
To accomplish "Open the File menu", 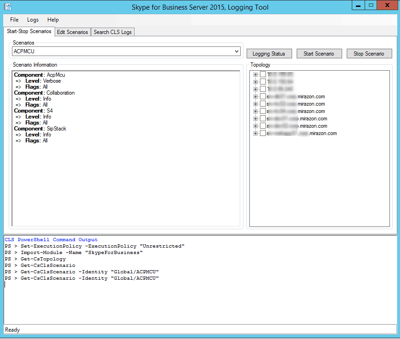I will tap(14, 20).
